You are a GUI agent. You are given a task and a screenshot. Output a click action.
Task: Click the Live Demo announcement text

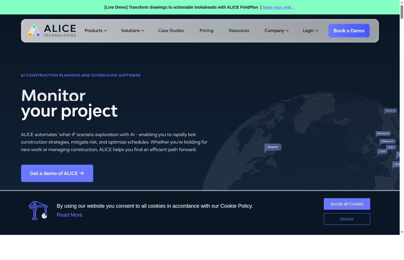tap(181, 7)
